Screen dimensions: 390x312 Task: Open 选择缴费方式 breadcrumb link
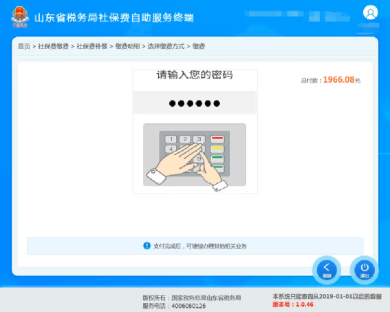click(x=166, y=46)
